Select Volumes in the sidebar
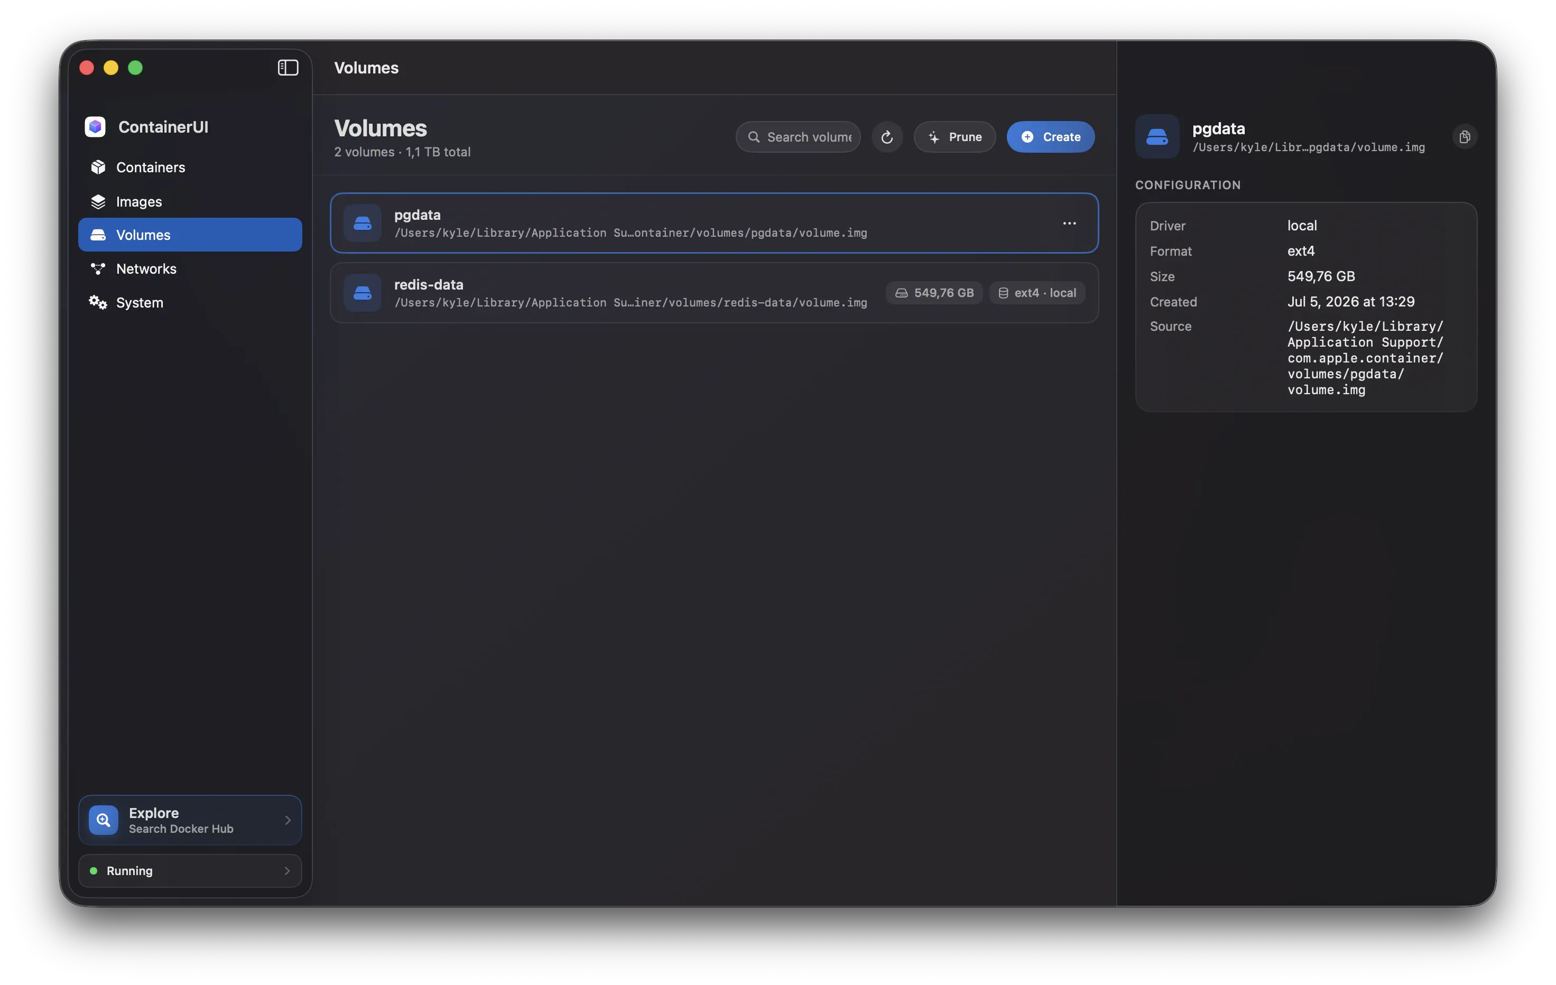This screenshot has height=985, width=1556. (x=190, y=235)
